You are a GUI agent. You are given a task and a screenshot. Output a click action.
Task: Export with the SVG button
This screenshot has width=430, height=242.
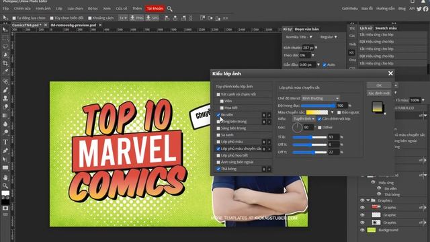[152, 18]
